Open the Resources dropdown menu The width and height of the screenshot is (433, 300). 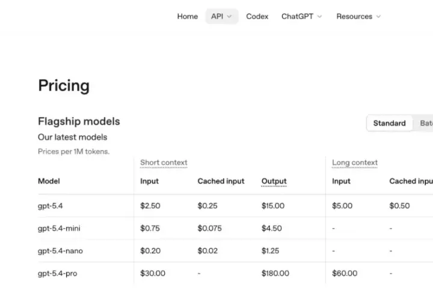tap(358, 17)
